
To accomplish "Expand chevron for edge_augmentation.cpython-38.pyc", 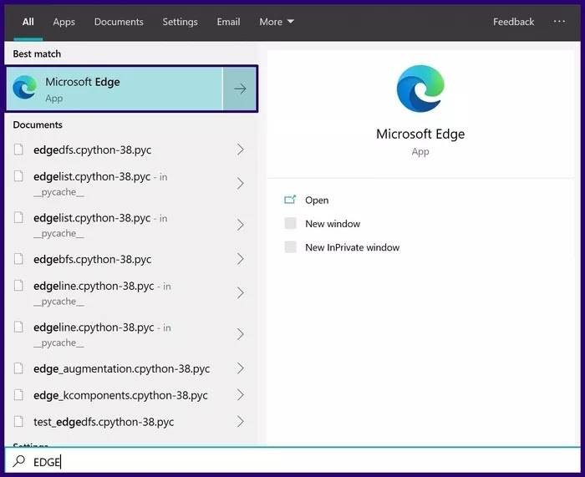I will pos(241,368).
